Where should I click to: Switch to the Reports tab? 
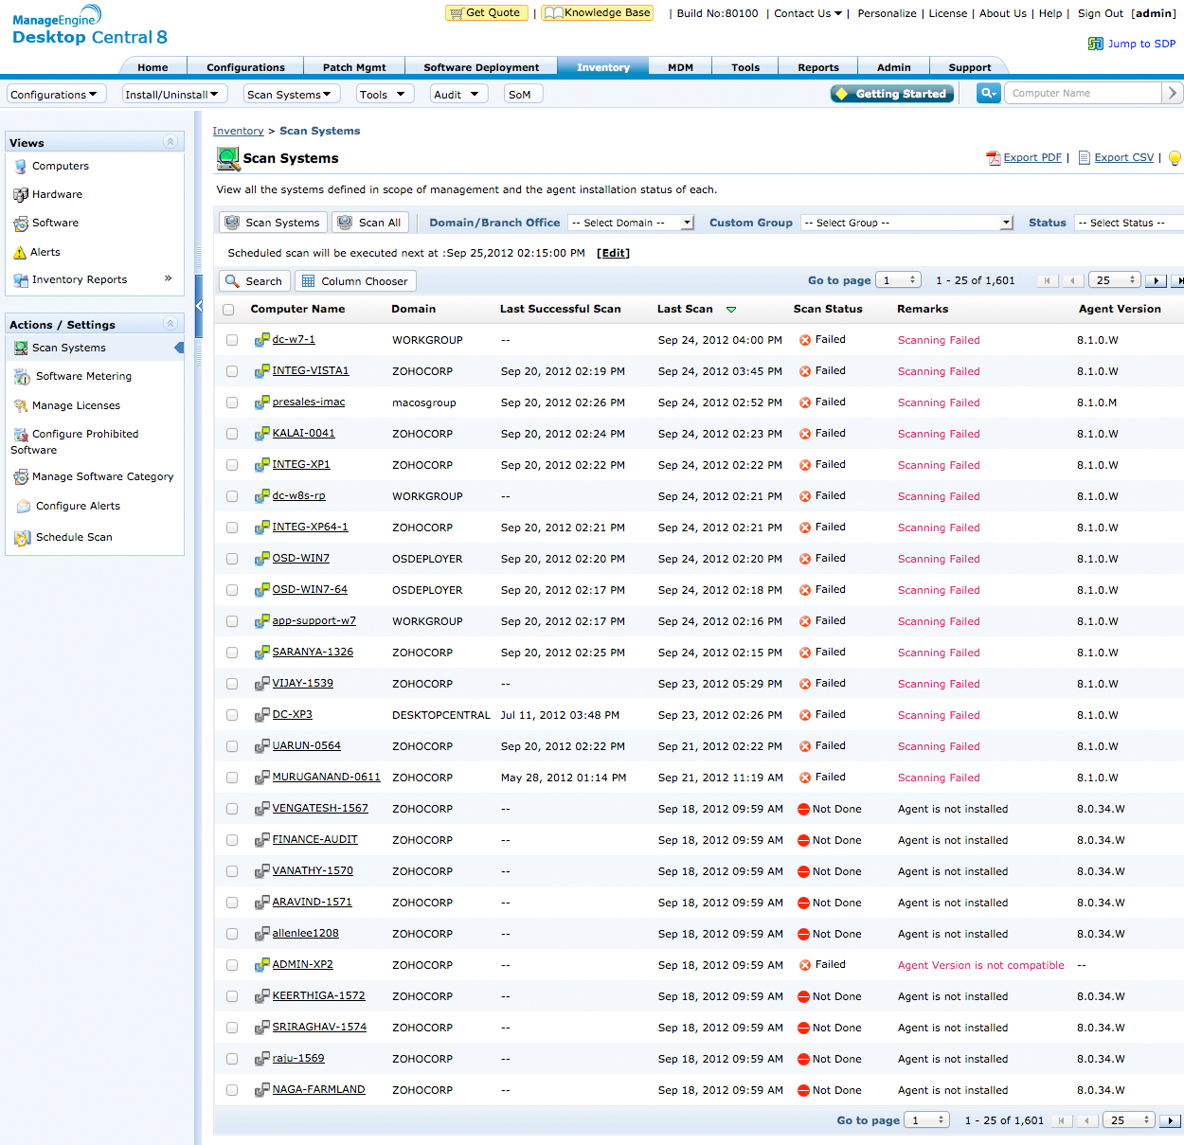click(818, 67)
